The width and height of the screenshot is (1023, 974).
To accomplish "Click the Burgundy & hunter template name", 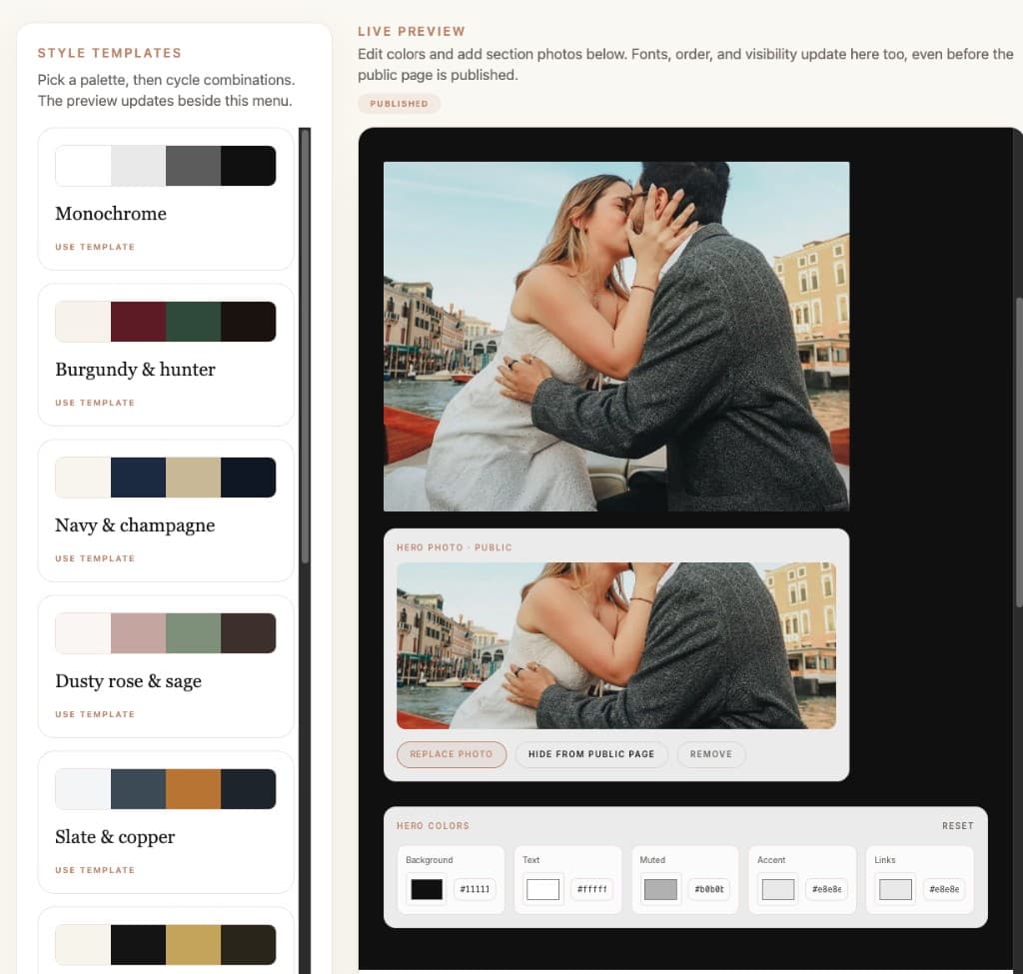I will (135, 370).
